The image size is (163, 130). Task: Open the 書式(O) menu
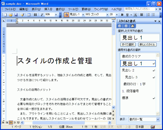click(x=60, y=9)
